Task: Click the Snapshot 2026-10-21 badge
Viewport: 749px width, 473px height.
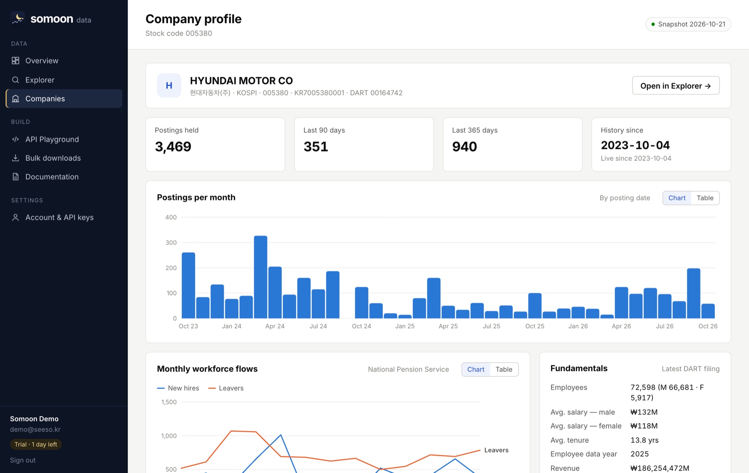Action: pyautogui.click(x=688, y=24)
